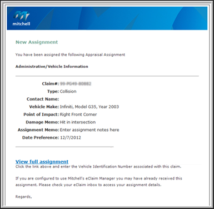Screen dimensions: 214x209
Task: Click the Right Front Corner impact value
Action: click(78, 115)
